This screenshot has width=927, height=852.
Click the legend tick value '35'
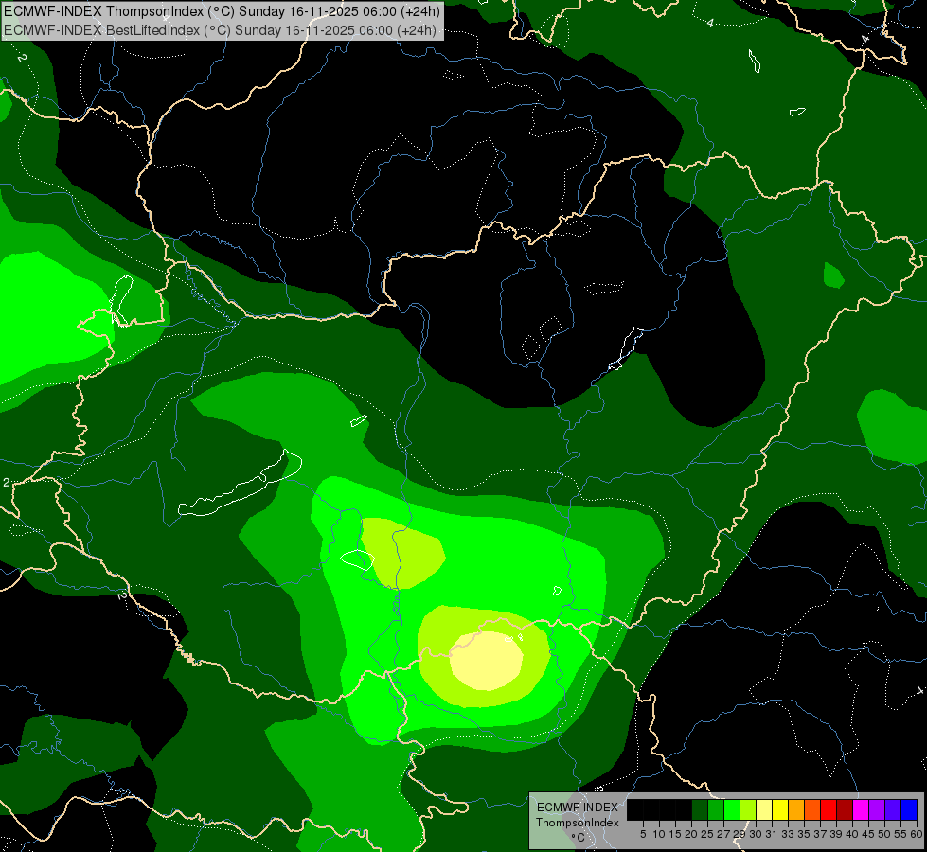click(x=804, y=834)
